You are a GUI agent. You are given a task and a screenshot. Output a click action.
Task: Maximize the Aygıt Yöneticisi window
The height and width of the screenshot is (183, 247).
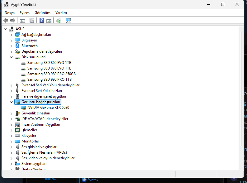click(x=223, y=5)
